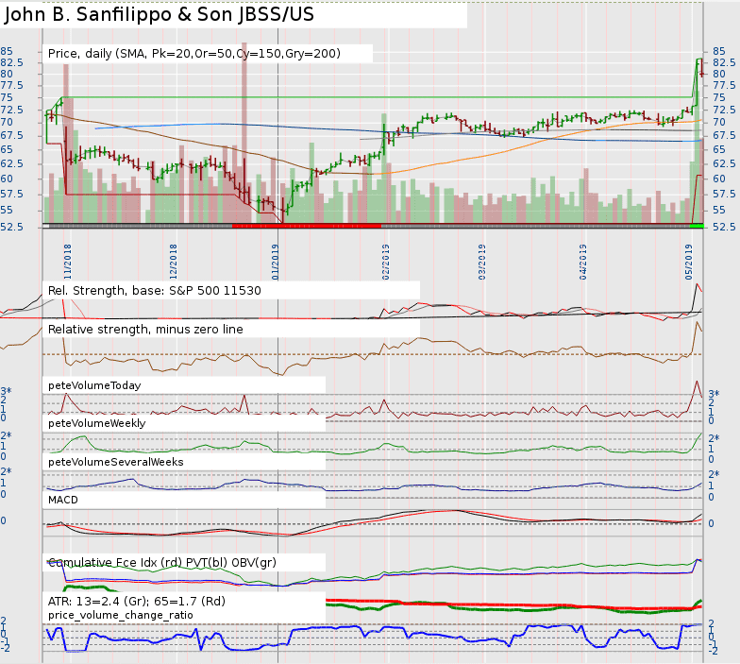Click the 04/2019 date axis label

583,262
